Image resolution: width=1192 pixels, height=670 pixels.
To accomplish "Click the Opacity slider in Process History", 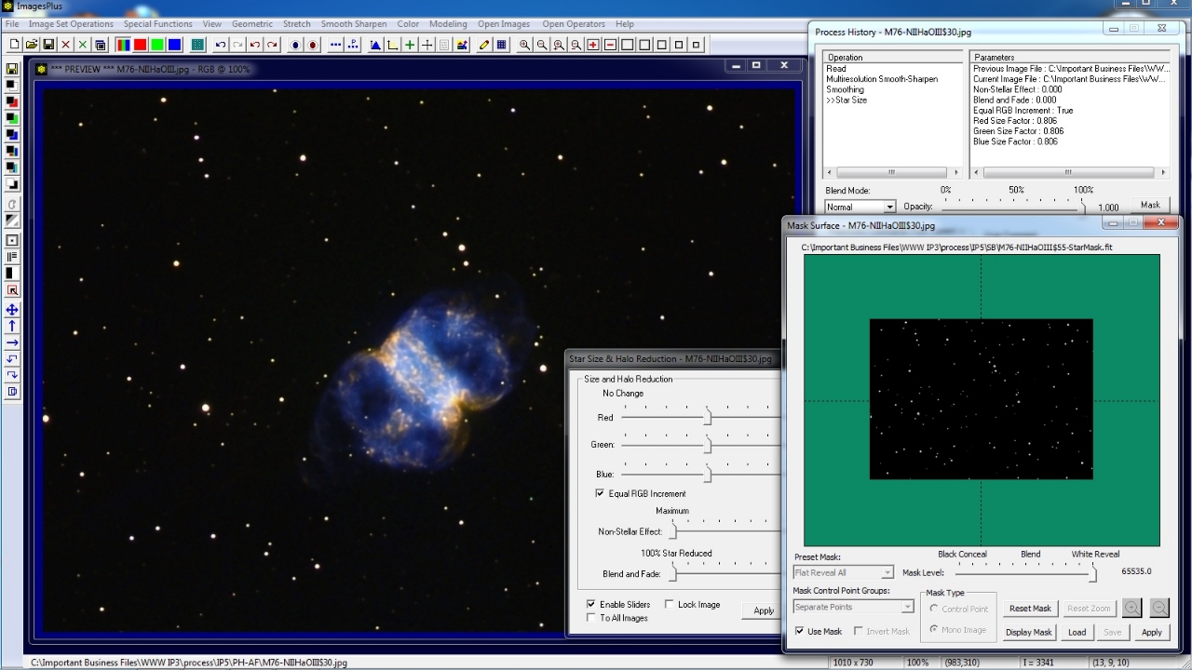I will (1015, 208).
